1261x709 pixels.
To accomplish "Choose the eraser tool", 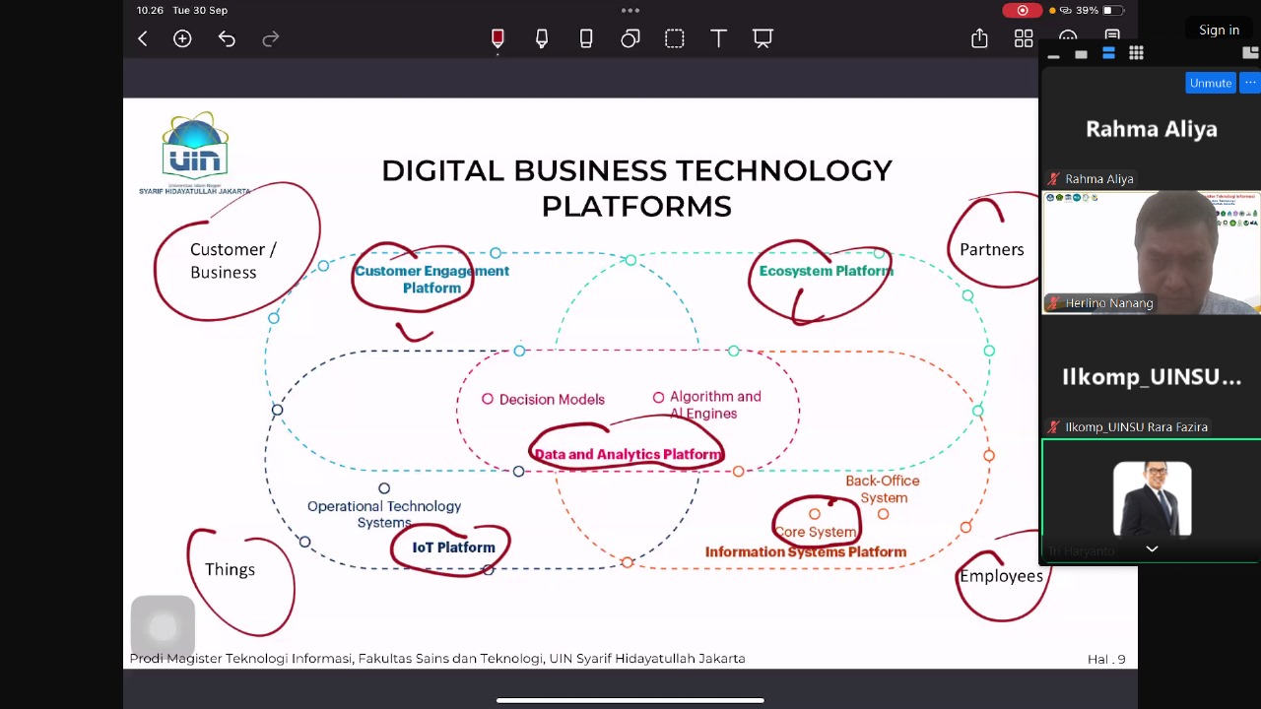I will click(x=586, y=38).
